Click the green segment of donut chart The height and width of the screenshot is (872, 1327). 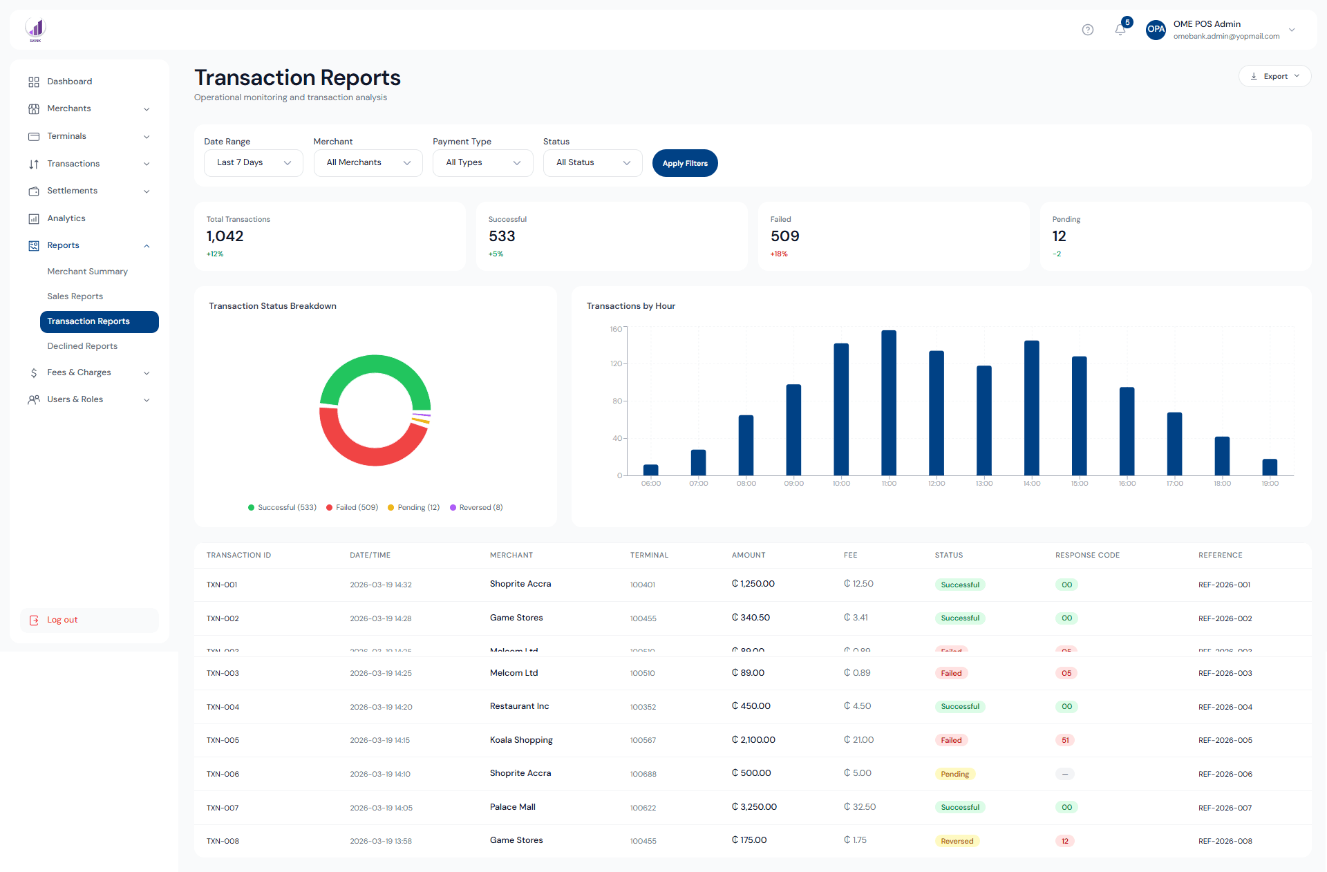(375, 365)
